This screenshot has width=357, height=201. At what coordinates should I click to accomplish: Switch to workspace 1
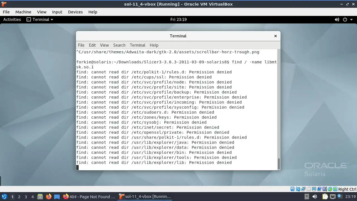pyautogui.click(x=12, y=197)
